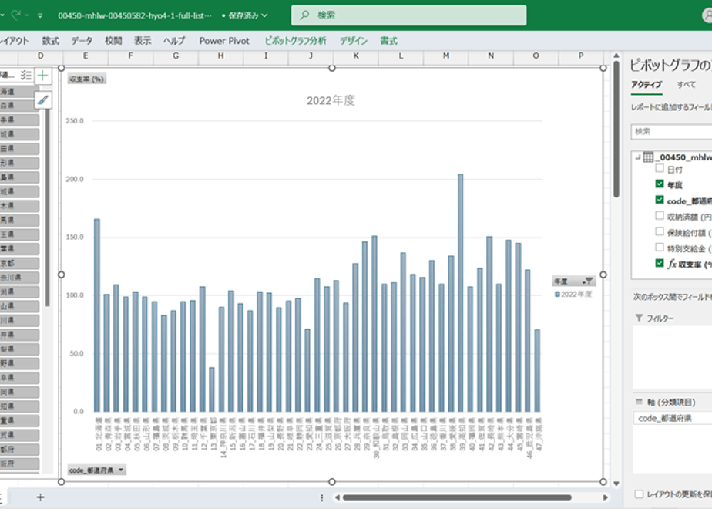Uncheck code_都道府県 in the field list
The width and height of the screenshot is (712, 509).
[660, 200]
